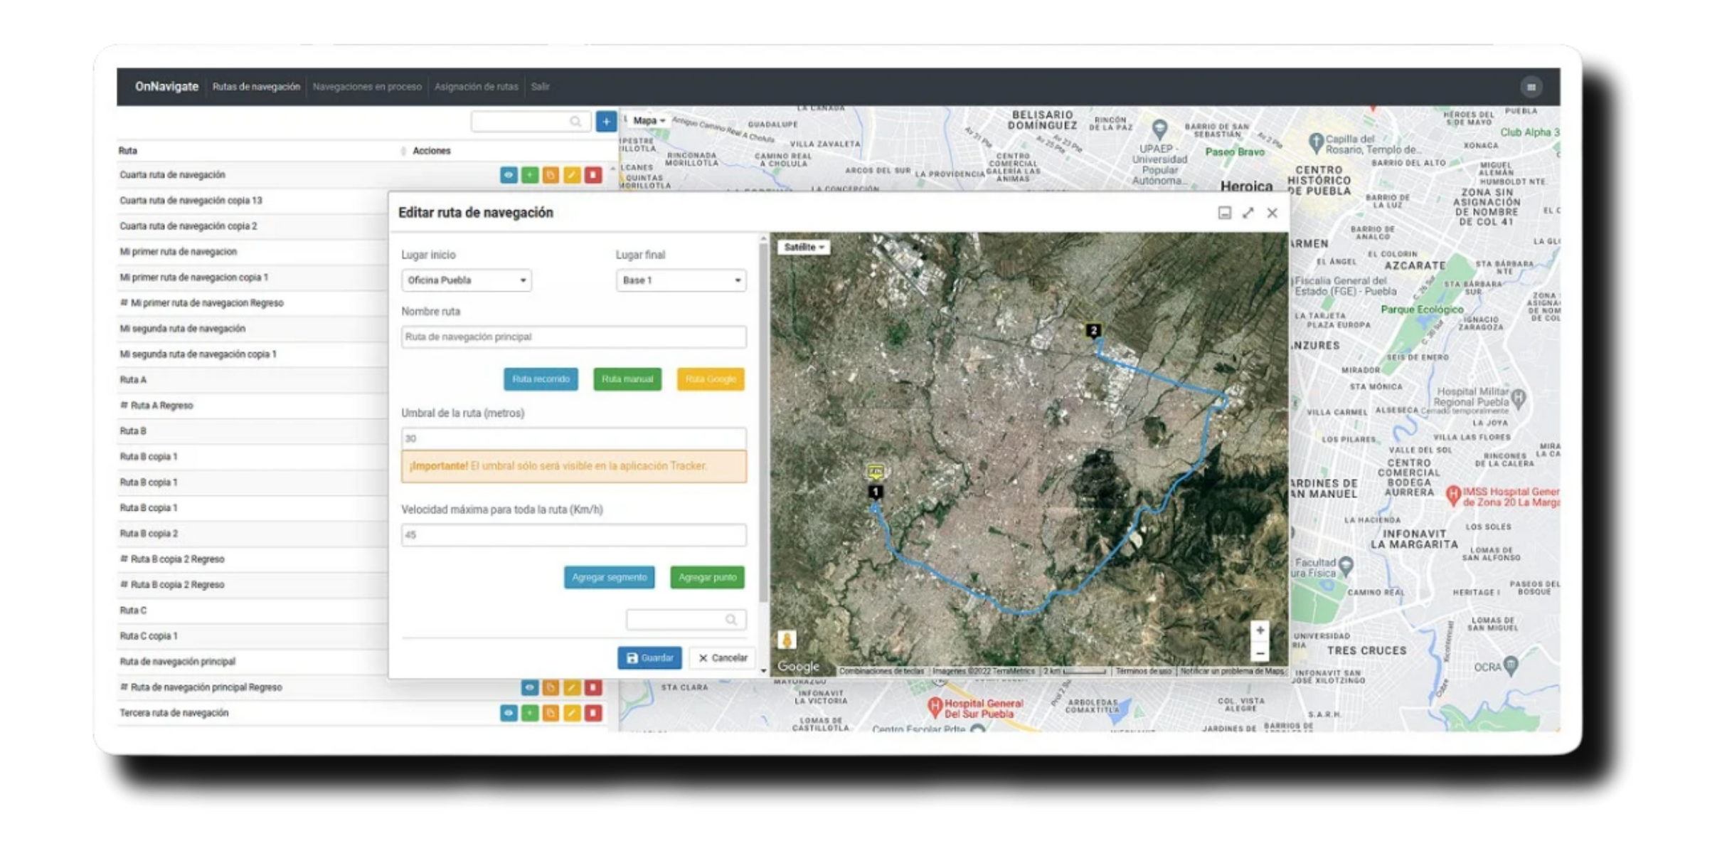Click the Guardar button
The width and height of the screenshot is (1727, 856).
pos(649,657)
